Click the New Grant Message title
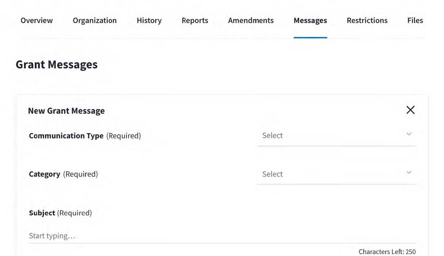The image size is (444, 256). (x=66, y=111)
